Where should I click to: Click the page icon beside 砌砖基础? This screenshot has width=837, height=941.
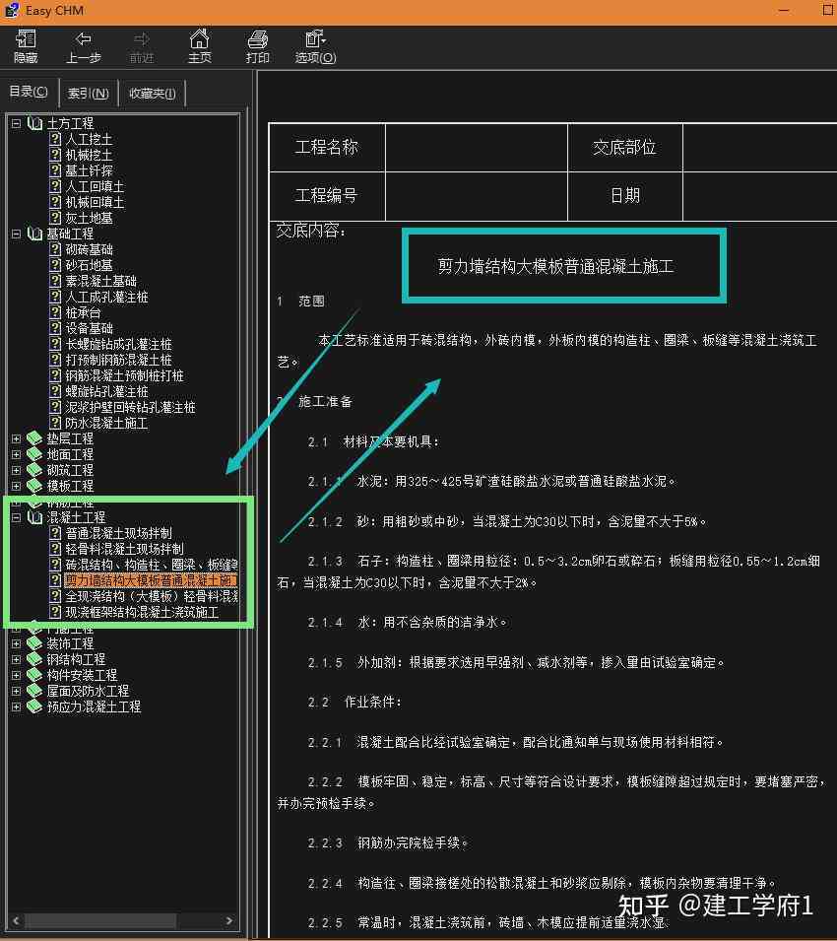(55, 249)
